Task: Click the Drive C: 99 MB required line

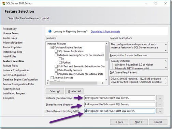Action: click(x=136, y=79)
